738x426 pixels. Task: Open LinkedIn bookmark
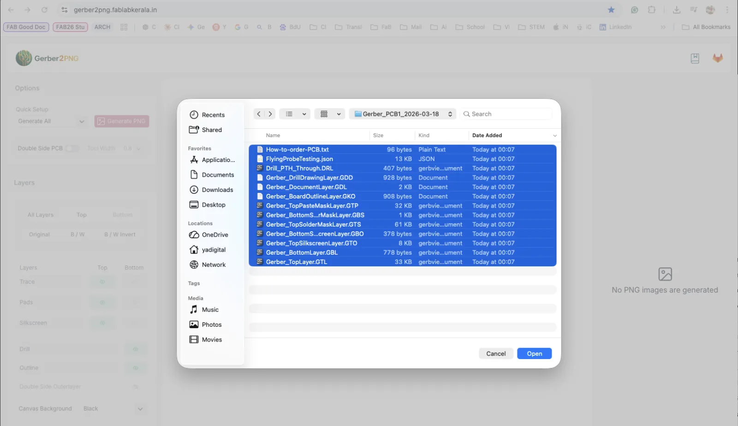(x=615, y=27)
